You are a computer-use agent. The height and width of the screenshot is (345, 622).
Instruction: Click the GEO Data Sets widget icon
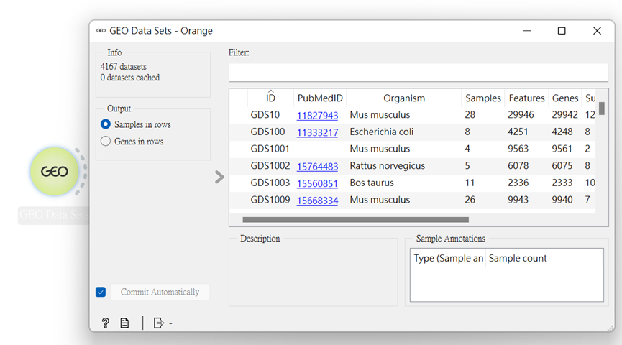[x=55, y=172]
